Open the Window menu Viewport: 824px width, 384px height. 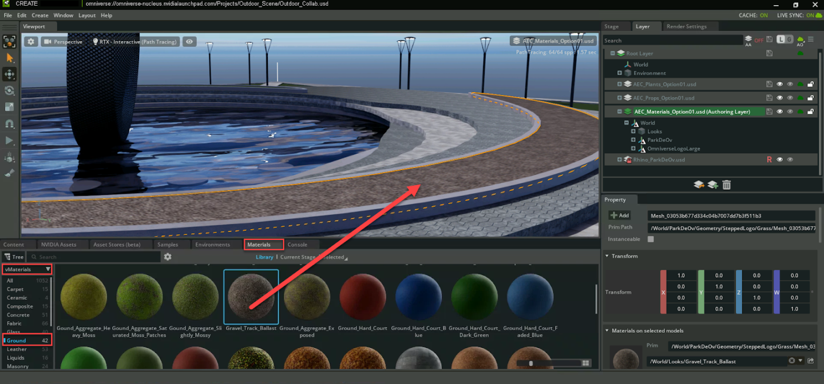point(63,15)
